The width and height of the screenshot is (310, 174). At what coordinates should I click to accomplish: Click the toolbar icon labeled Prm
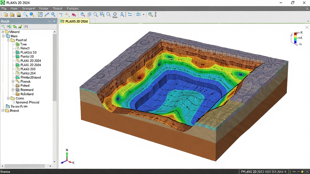[x=115, y=15]
